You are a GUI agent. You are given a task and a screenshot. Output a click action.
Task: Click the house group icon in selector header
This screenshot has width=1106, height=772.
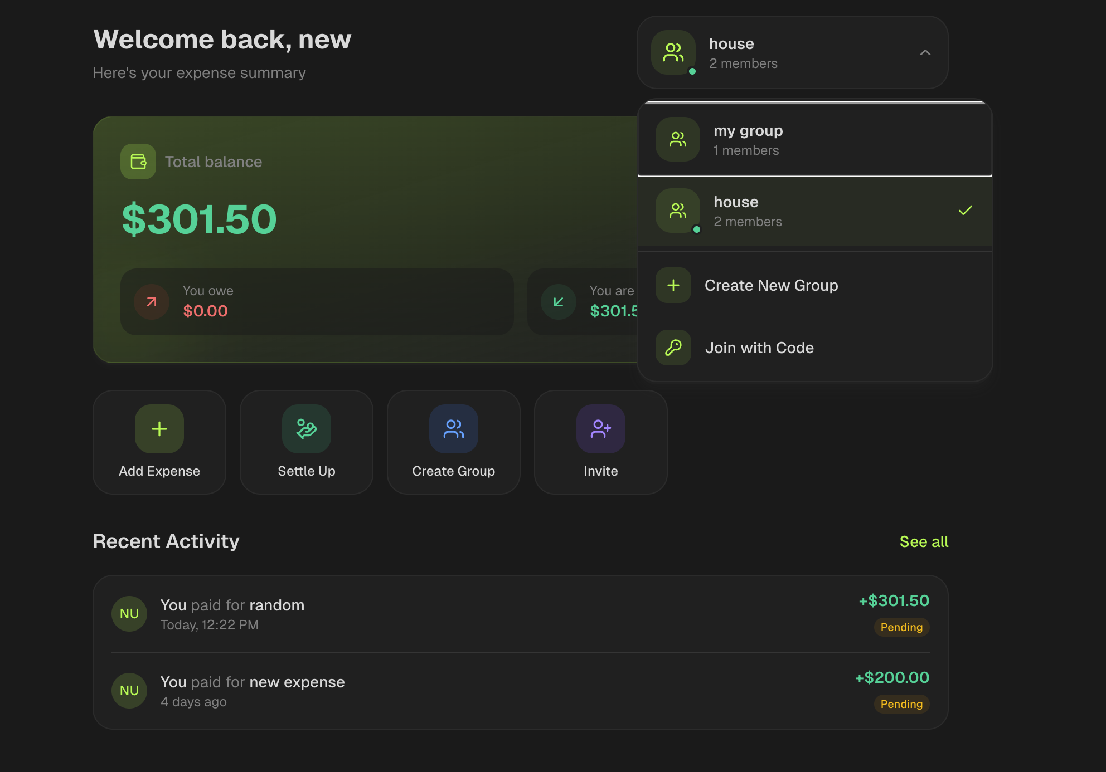(x=673, y=52)
